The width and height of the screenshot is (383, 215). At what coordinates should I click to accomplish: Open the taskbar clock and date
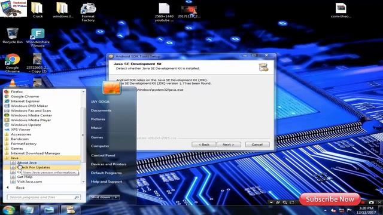coord(366,210)
